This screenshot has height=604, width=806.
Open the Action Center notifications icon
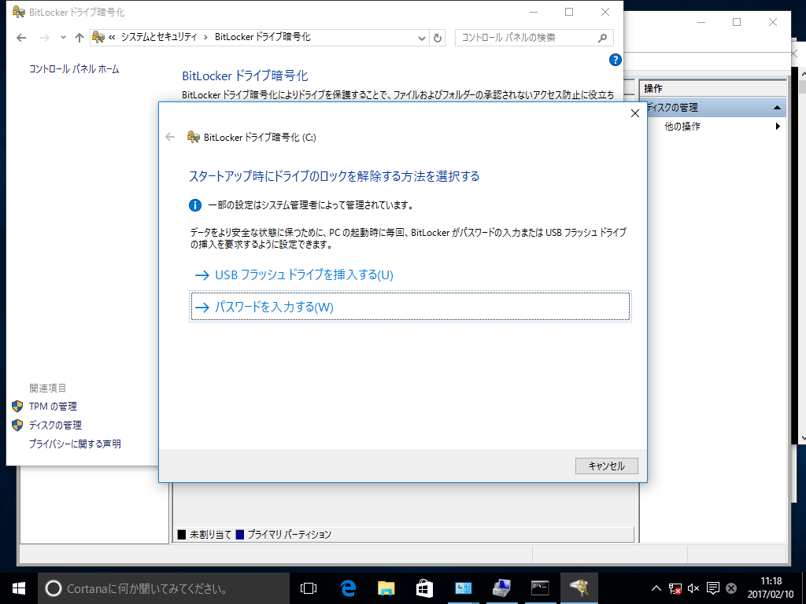click(713, 588)
